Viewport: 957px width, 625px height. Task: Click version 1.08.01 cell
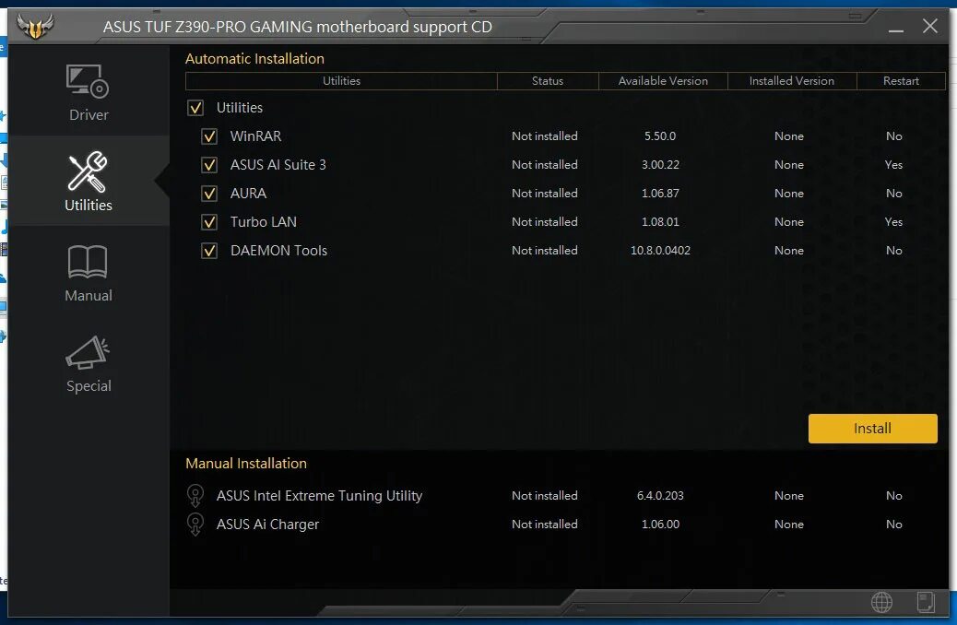tap(660, 222)
